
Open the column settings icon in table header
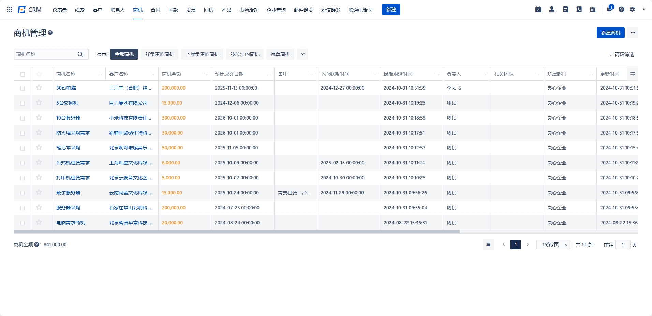(633, 74)
